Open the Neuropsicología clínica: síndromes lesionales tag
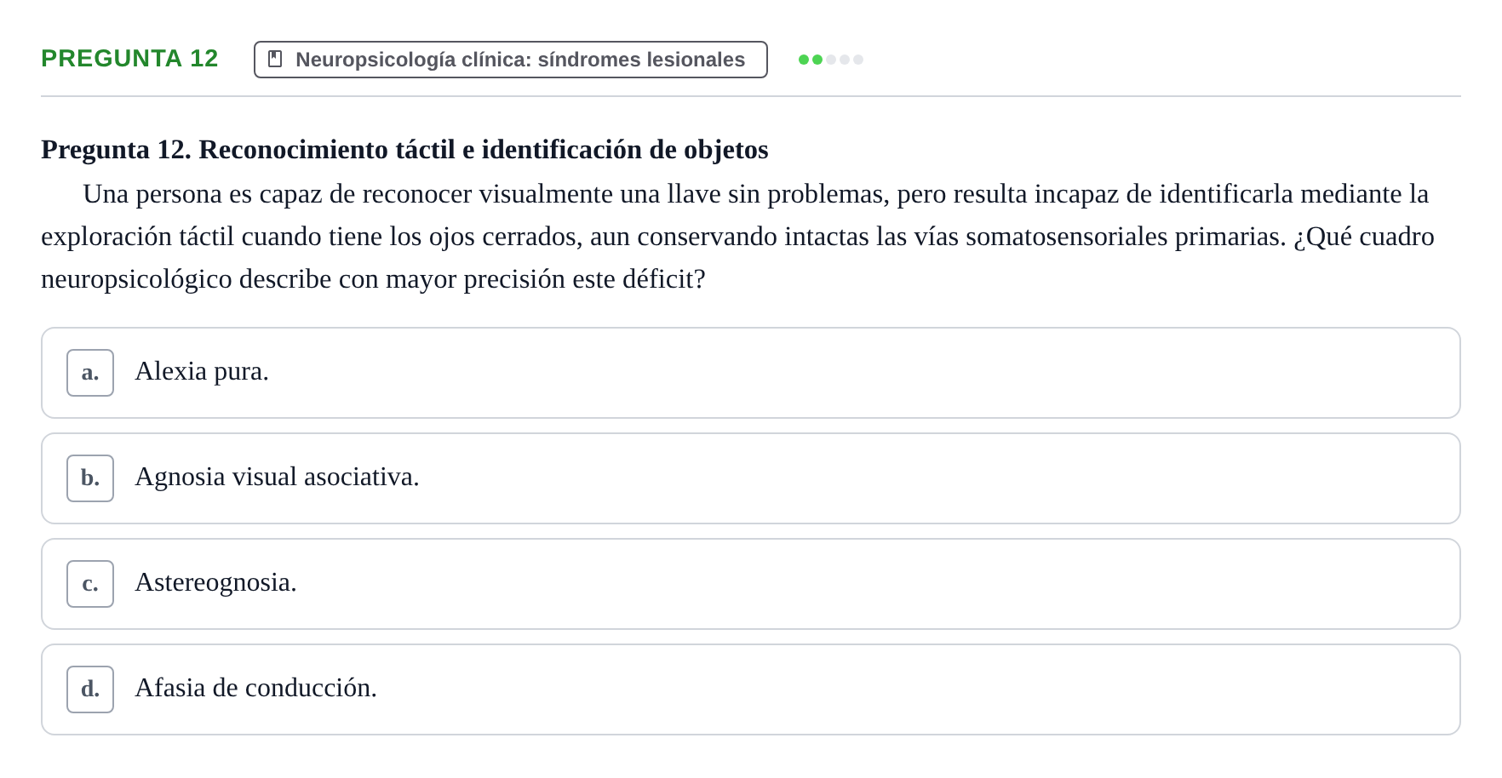Image resolution: width=1502 pixels, height=778 pixels. pyautogui.click(x=511, y=60)
